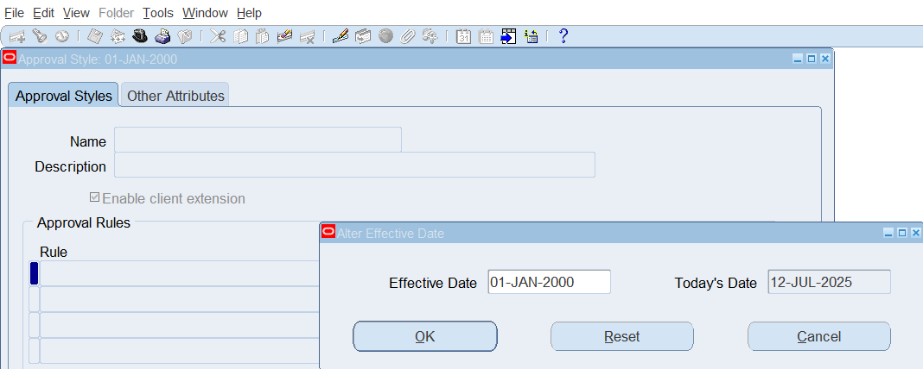This screenshot has width=923, height=369.
Task: Cancel the Alter Effective Date dialog
Action: [818, 336]
